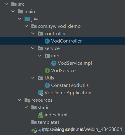
Task: Collapse the src folder chevron
Action: (x=6, y=4)
